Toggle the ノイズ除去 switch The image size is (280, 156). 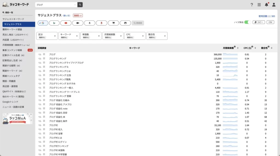[247, 22]
